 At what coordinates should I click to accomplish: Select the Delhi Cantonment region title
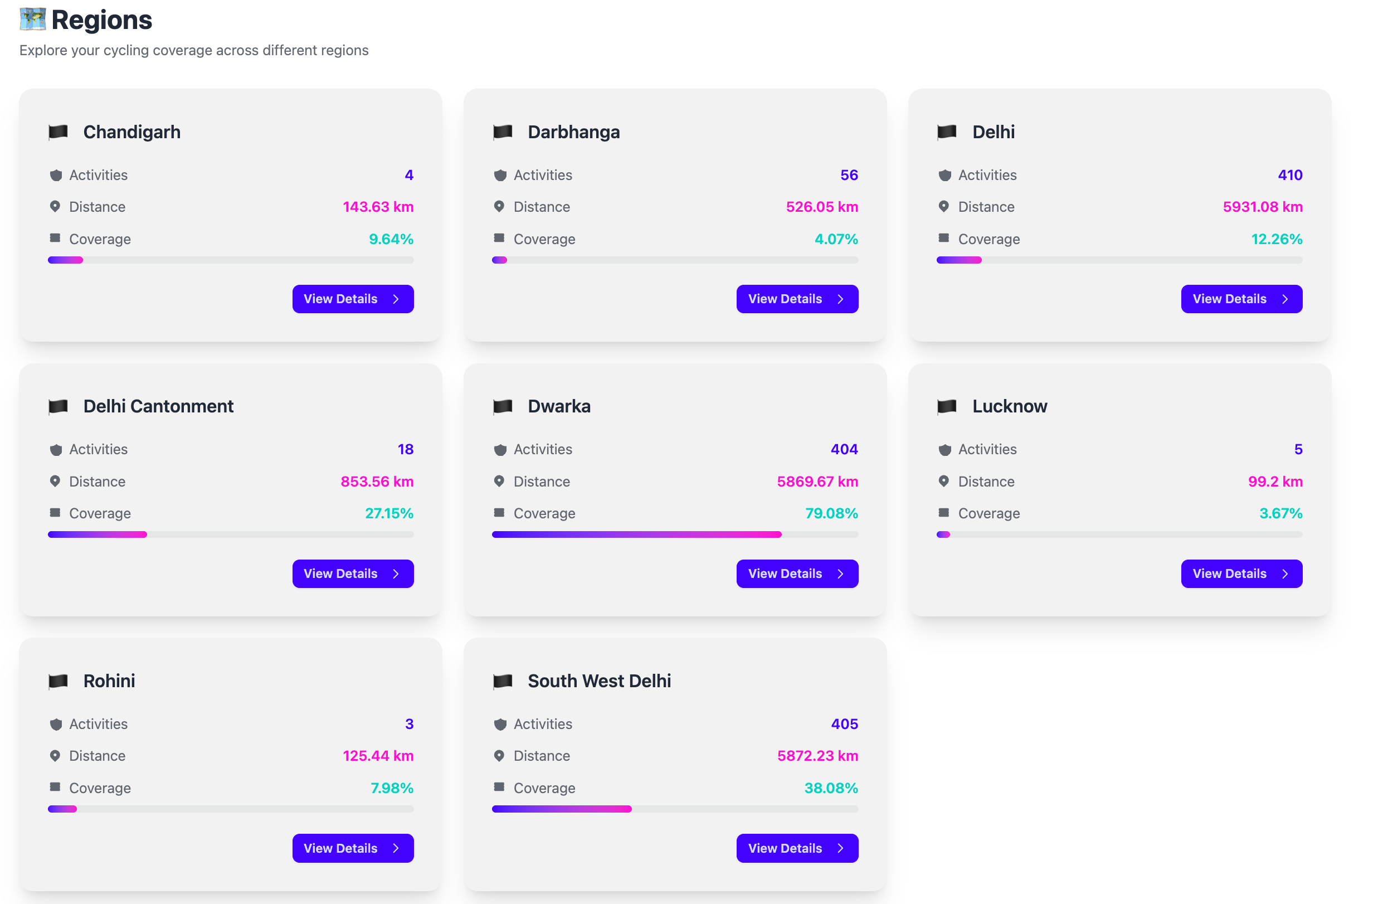(158, 406)
